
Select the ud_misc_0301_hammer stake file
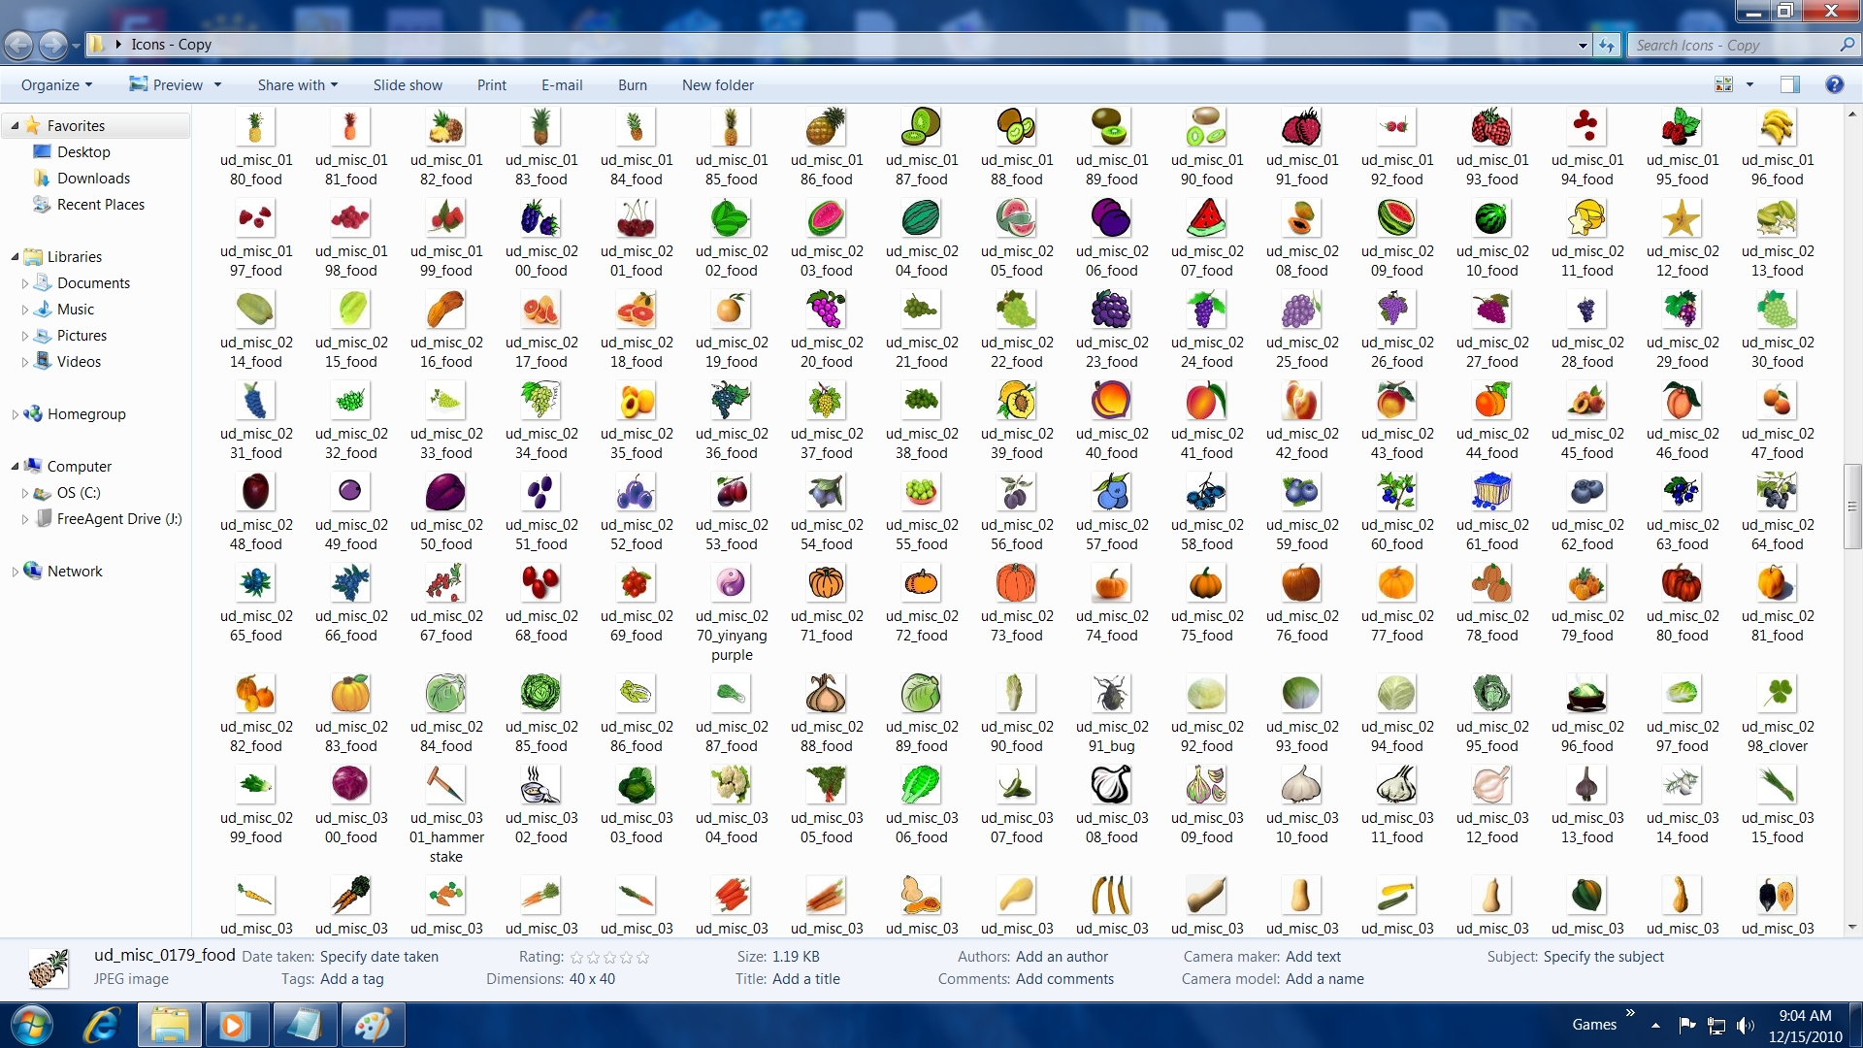(445, 786)
